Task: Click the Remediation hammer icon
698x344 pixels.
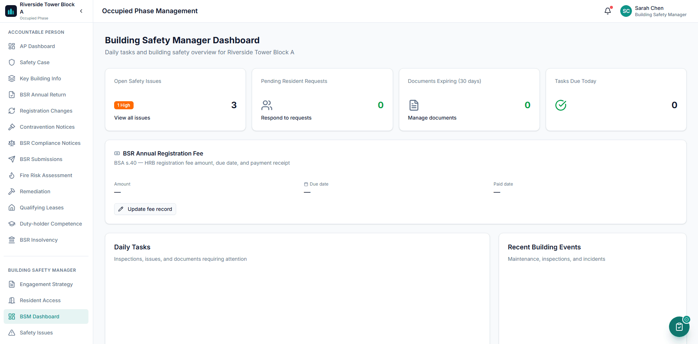Action: [12, 191]
